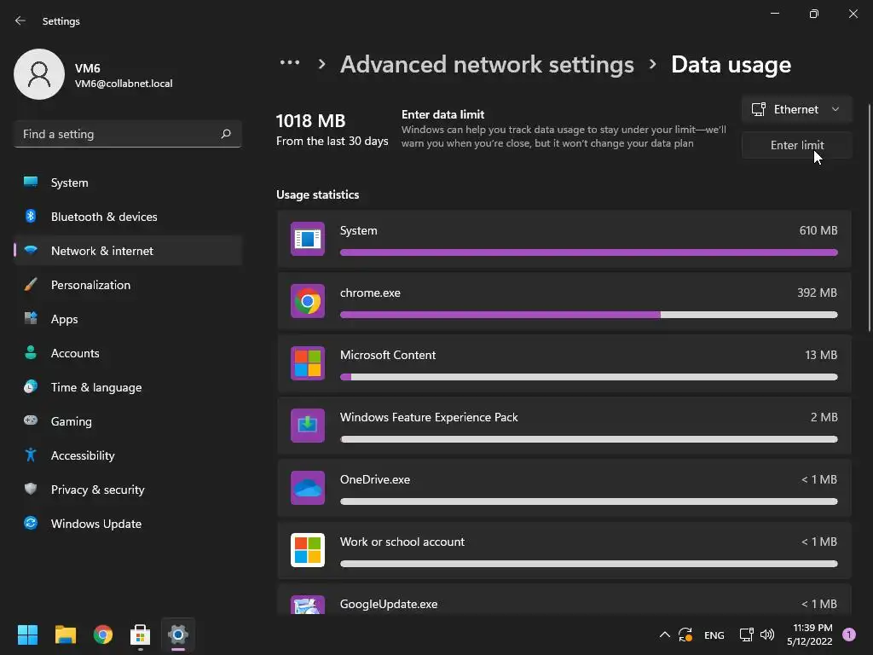873x655 pixels.
Task: Click the VM6 user profile avatar
Action: (x=39, y=74)
